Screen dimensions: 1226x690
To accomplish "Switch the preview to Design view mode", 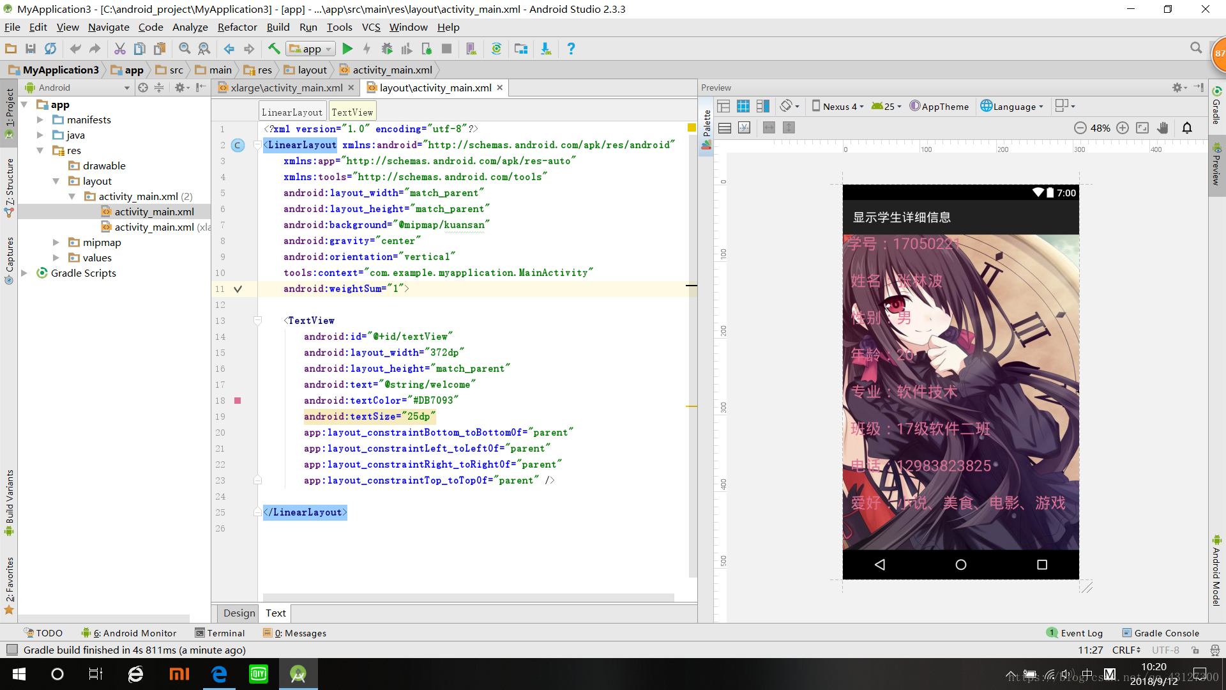I will (723, 106).
